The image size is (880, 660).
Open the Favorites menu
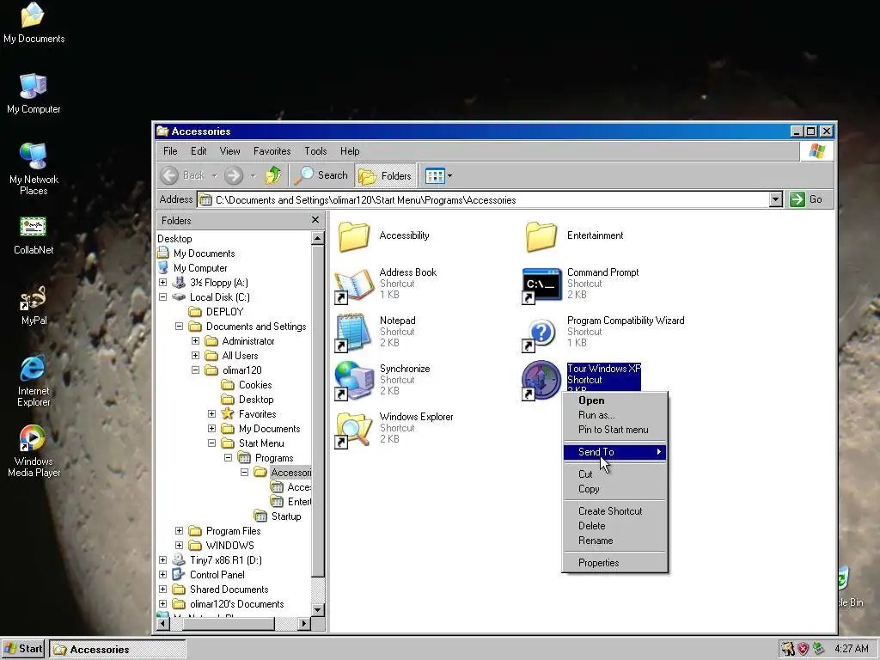tap(272, 151)
